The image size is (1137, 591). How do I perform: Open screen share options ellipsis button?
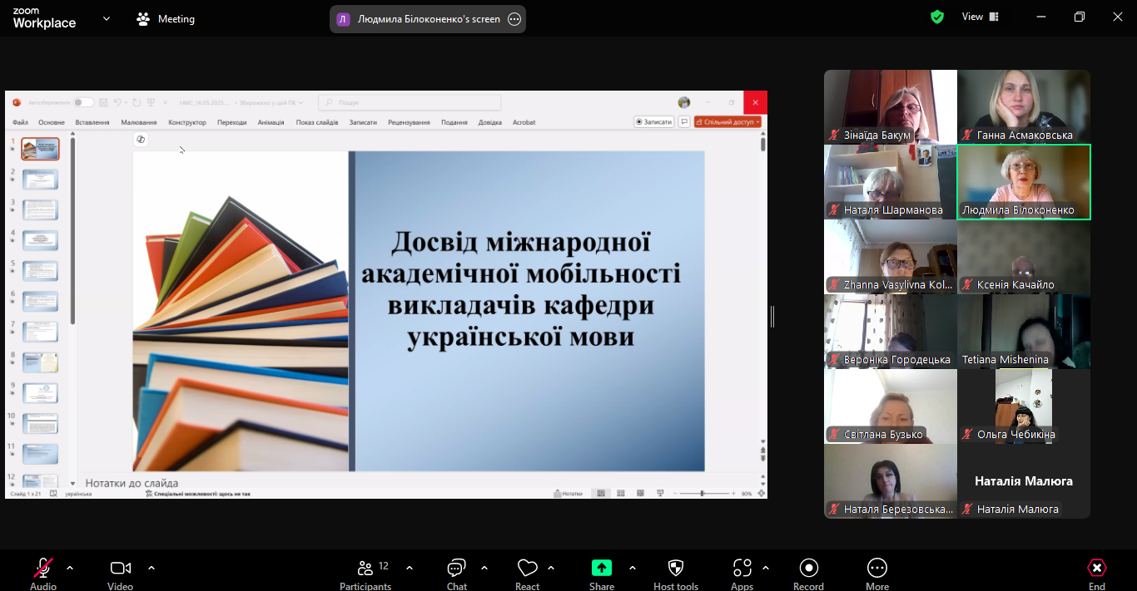coord(514,19)
